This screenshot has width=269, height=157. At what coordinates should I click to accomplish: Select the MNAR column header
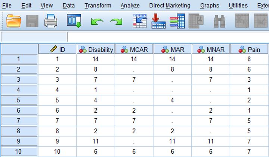(x=211, y=49)
